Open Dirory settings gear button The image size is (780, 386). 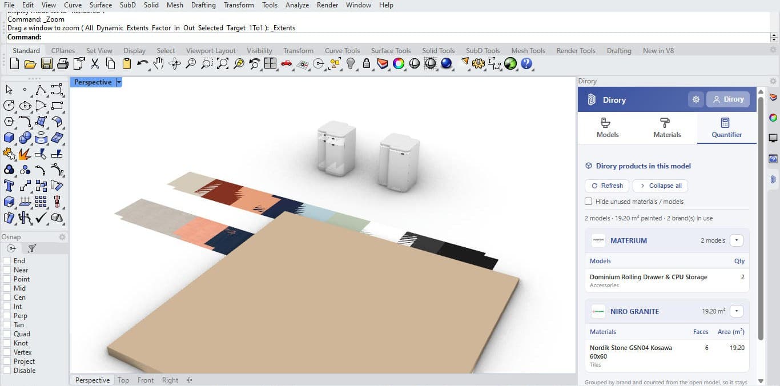pyautogui.click(x=695, y=99)
